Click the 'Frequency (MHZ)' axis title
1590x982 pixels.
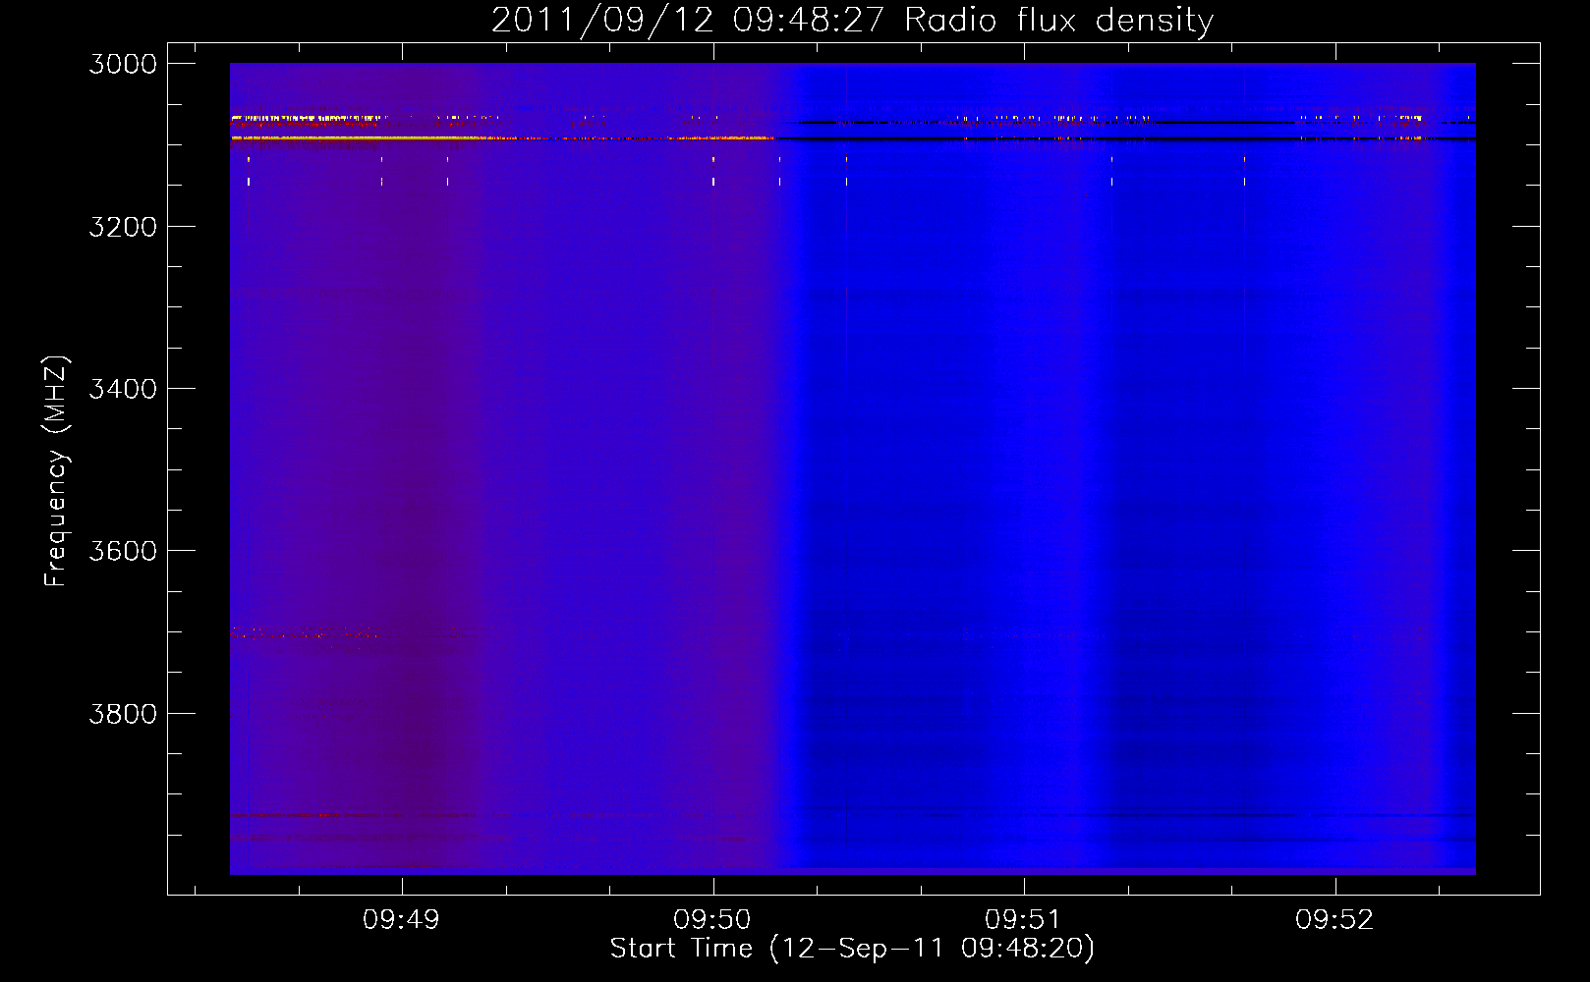click(x=57, y=471)
